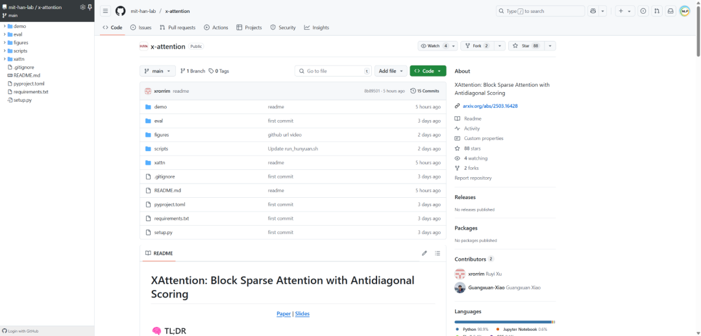Open the Issues icon in header
The height and width of the screenshot is (336, 701).
[x=643, y=11]
